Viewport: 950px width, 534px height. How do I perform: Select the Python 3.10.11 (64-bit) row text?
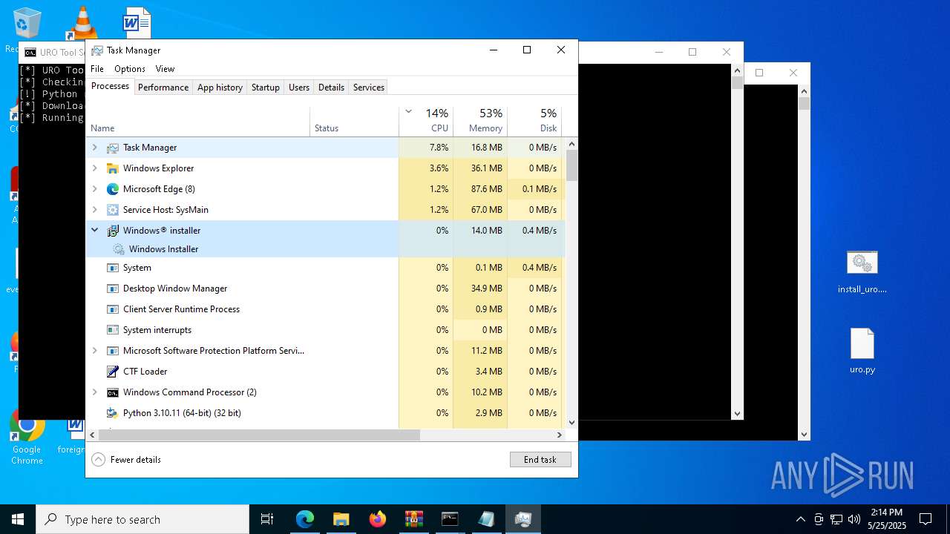(x=182, y=413)
